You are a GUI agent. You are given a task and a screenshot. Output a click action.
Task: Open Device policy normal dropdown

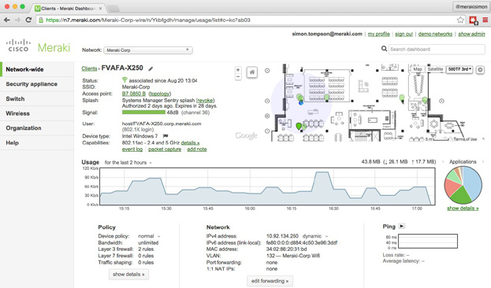[149, 236]
